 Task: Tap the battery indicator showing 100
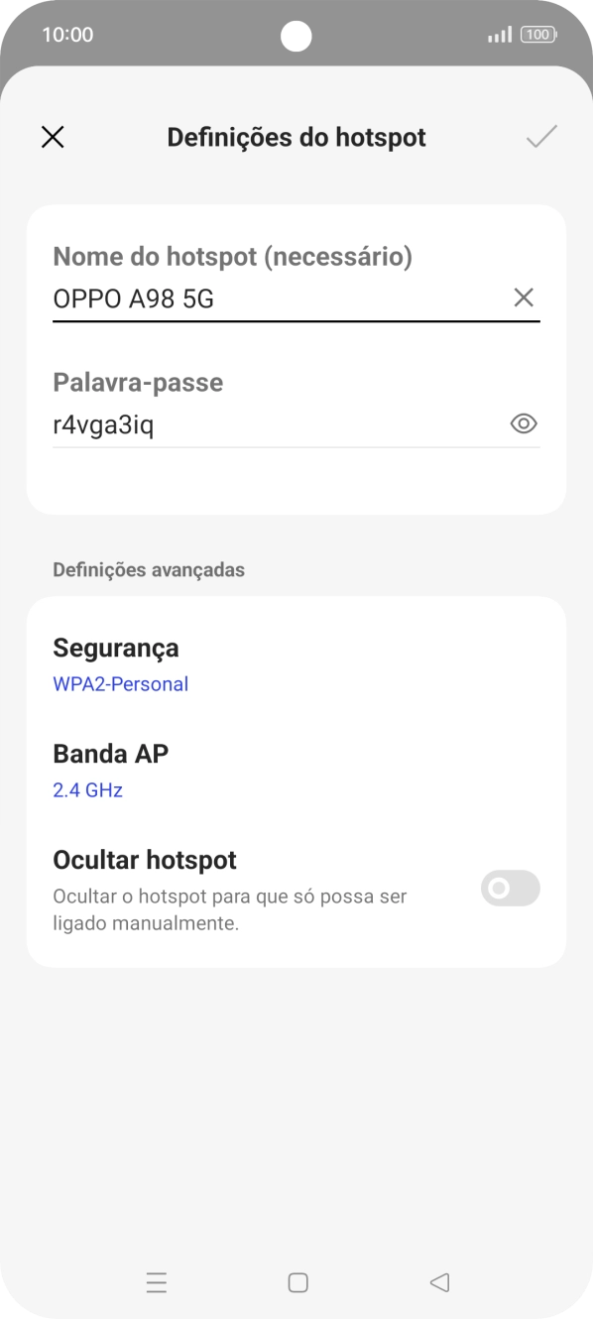tap(536, 34)
